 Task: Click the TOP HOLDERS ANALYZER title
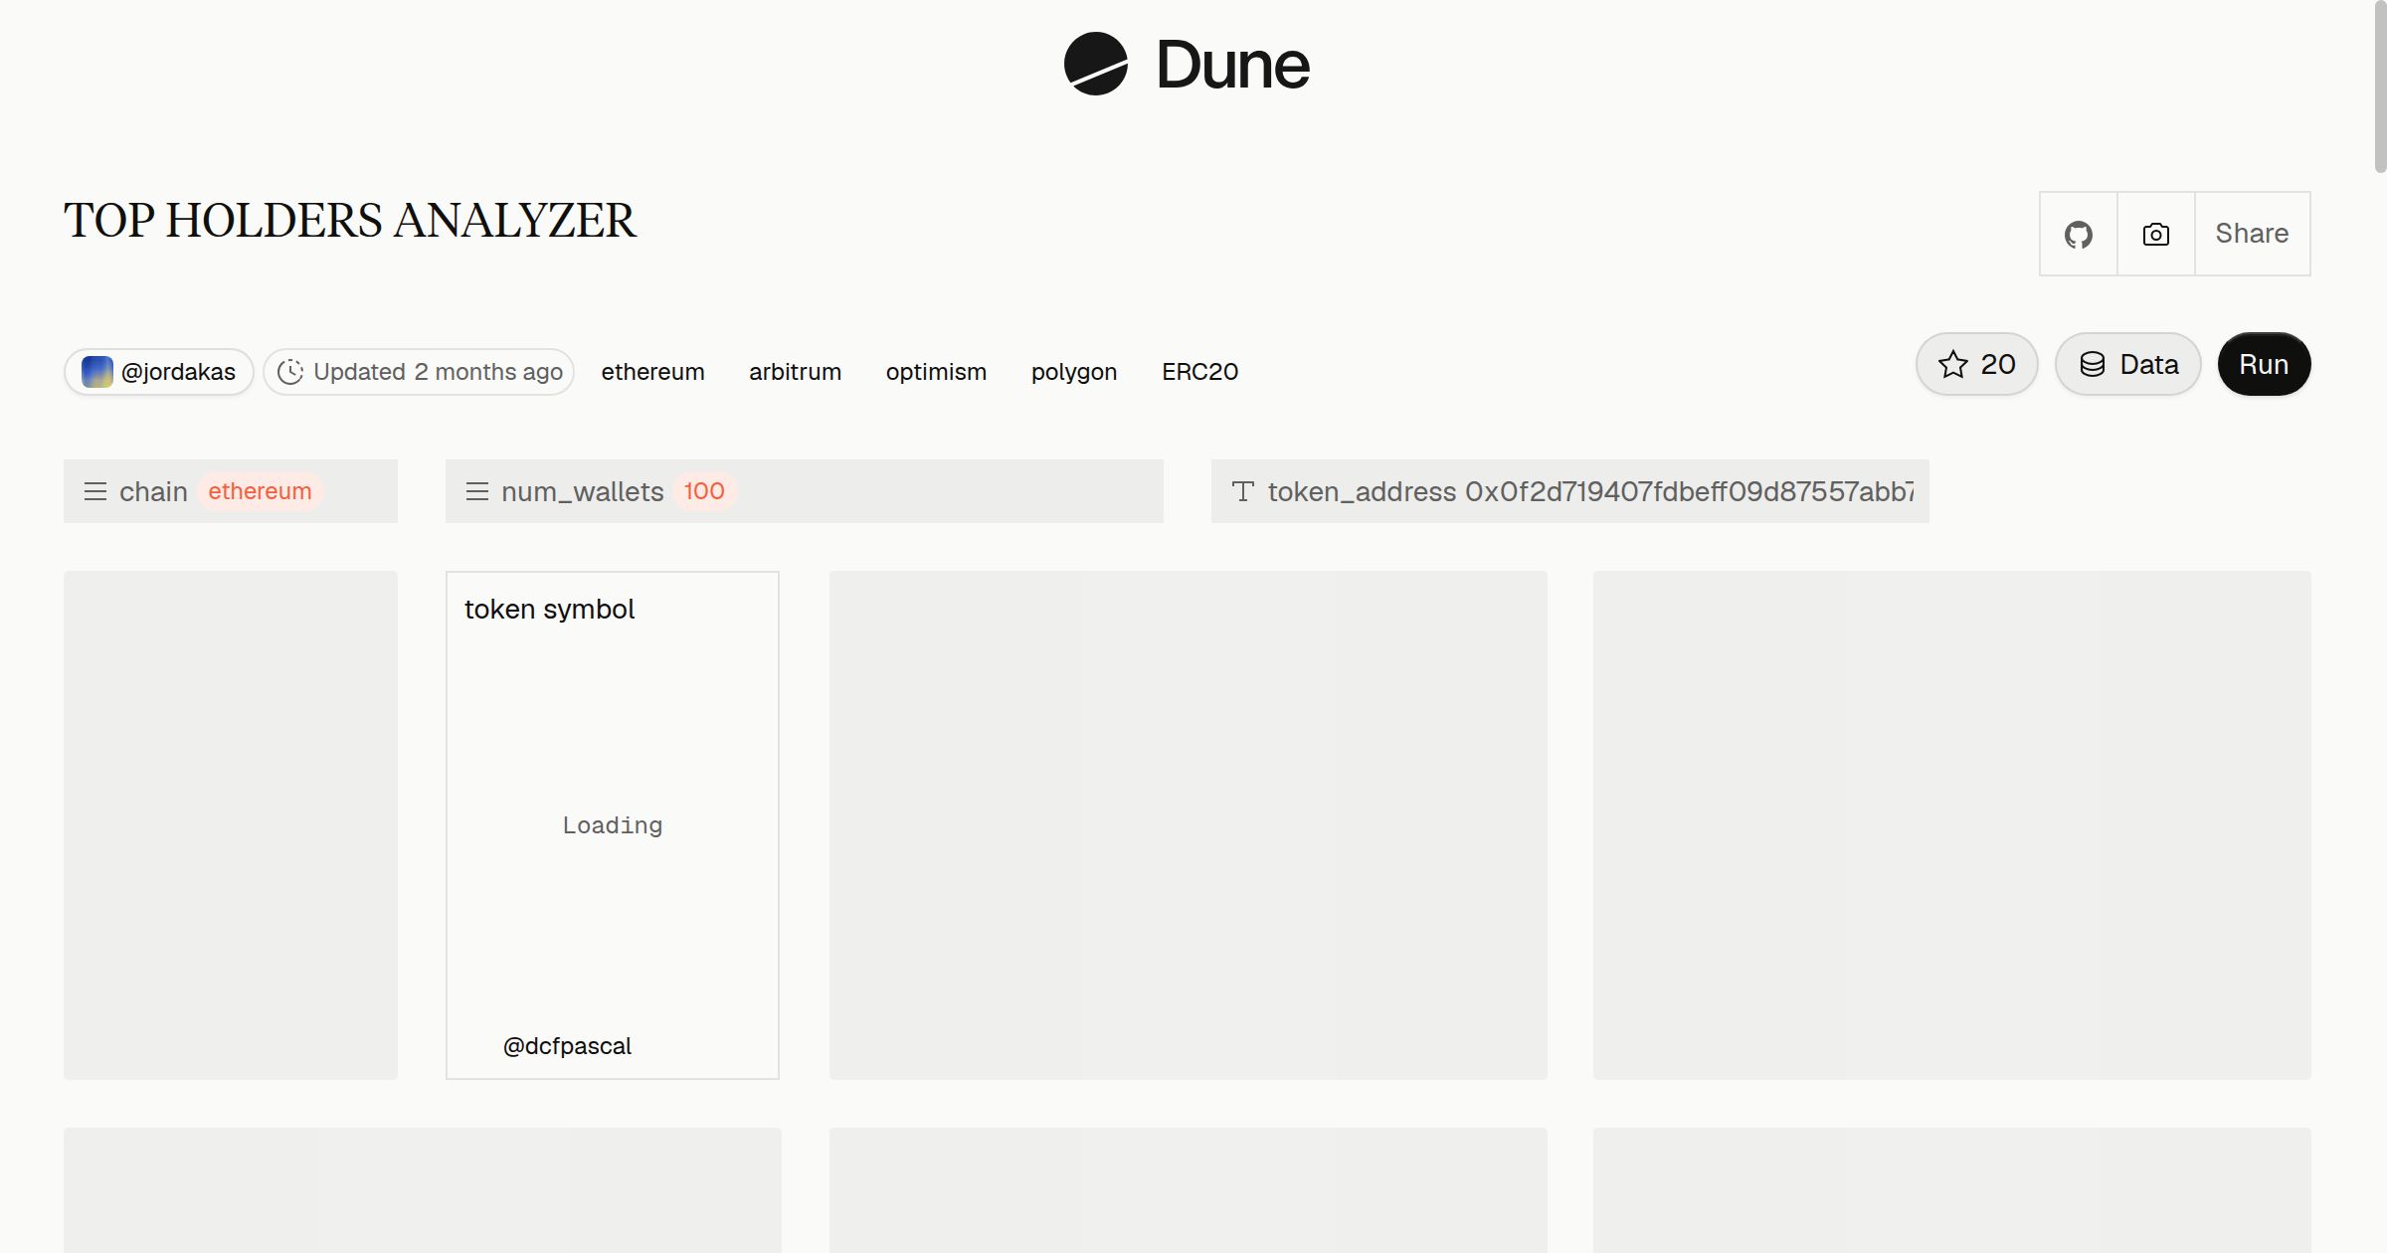coord(349,221)
